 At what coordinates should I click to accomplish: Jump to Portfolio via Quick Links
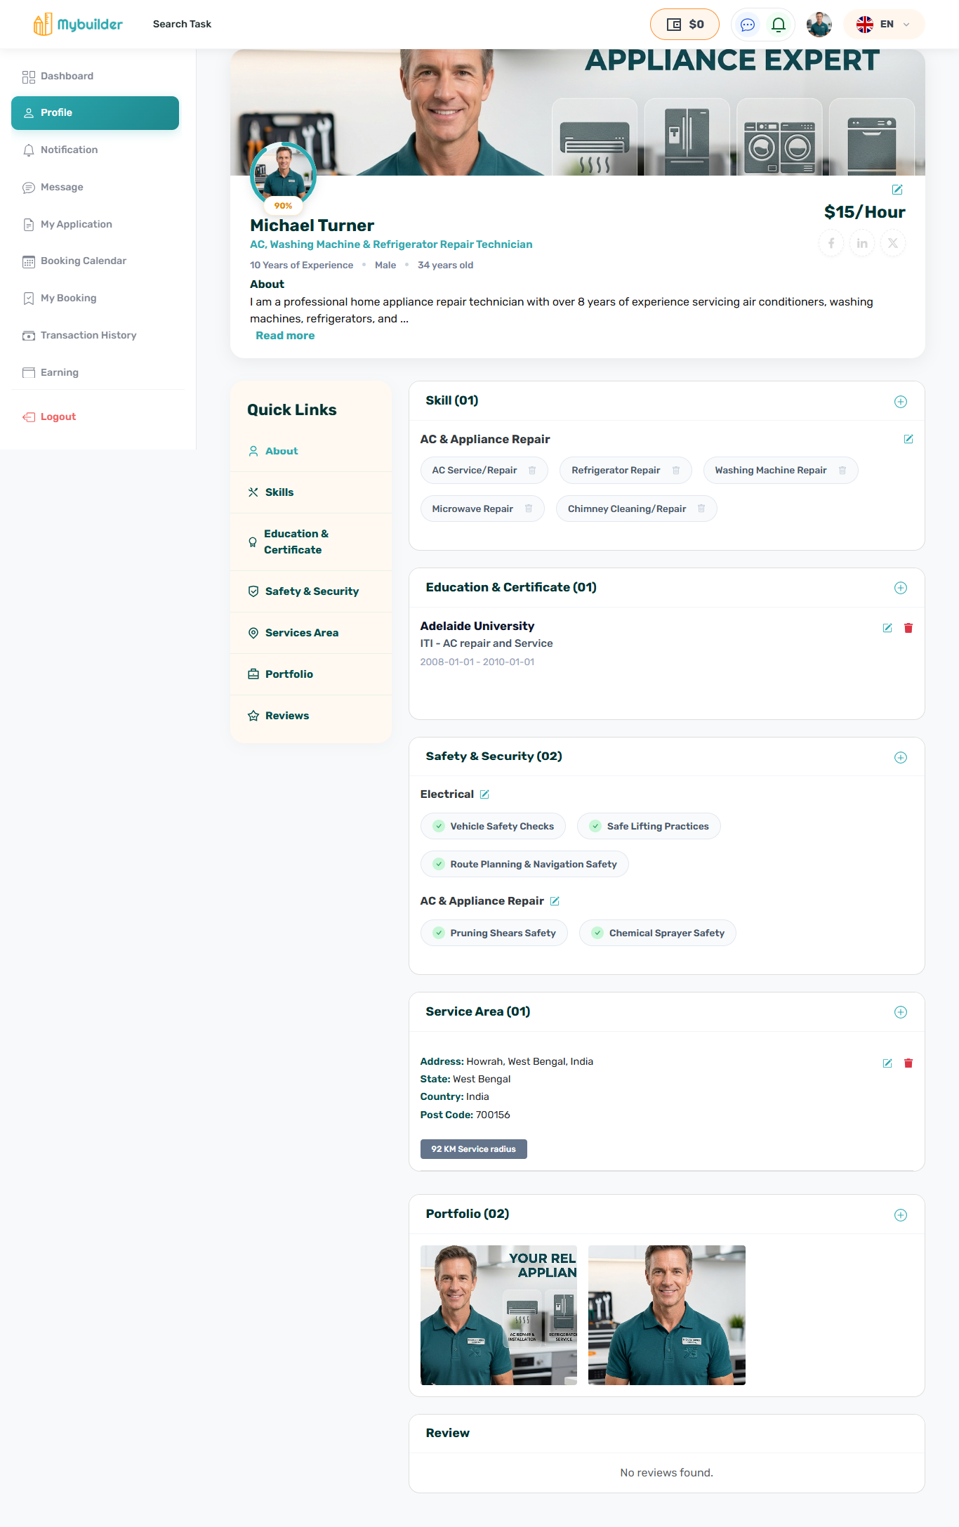click(x=310, y=674)
